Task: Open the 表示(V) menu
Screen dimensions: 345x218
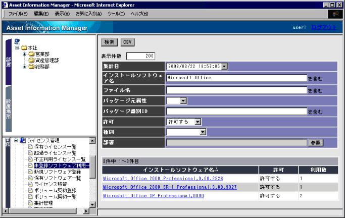Action: click(x=62, y=14)
